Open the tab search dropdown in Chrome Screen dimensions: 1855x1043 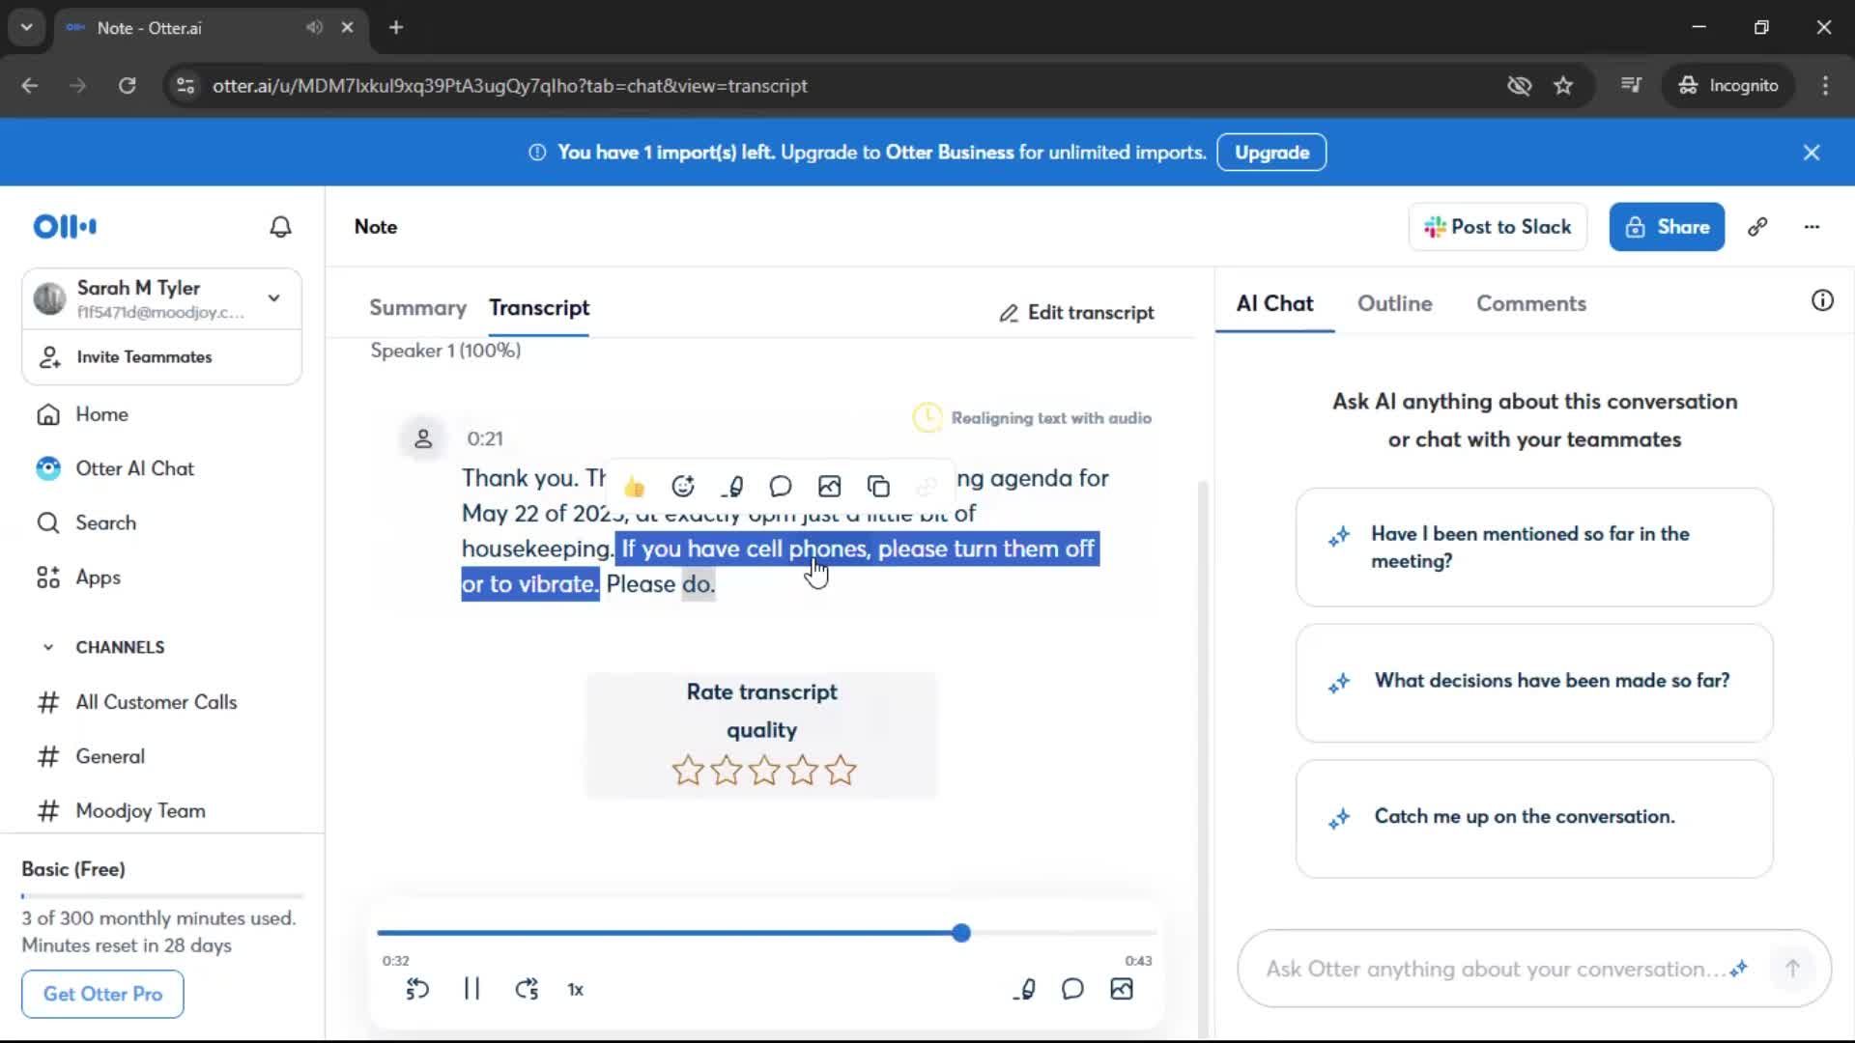click(x=27, y=27)
